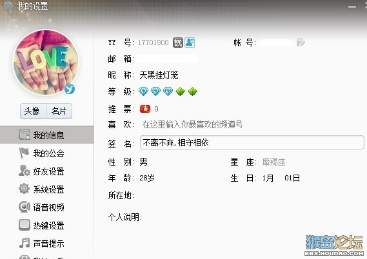This screenshot has height=259, width=367.
Task: Click the favorite channel number input
Action: (x=192, y=124)
